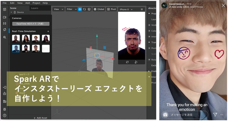Select the rotate tool in viewport toolbar
230x121 pixels.
tap(85, 9)
